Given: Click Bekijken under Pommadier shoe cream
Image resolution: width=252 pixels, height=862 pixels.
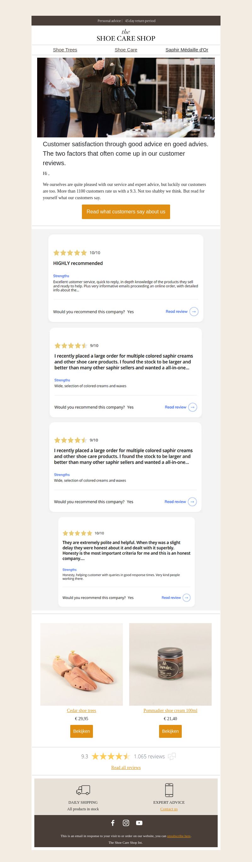Looking at the screenshot, I should coord(170,731).
